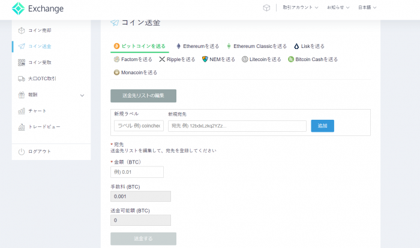Click the 送金する submit button
The width and height of the screenshot is (420, 248).
pyautogui.click(x=143, y=238)
